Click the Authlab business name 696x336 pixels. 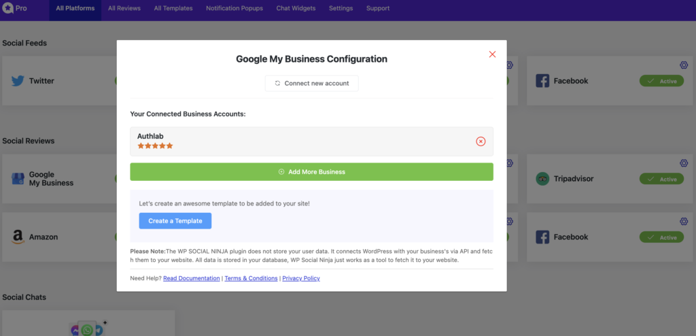(150, 137)
